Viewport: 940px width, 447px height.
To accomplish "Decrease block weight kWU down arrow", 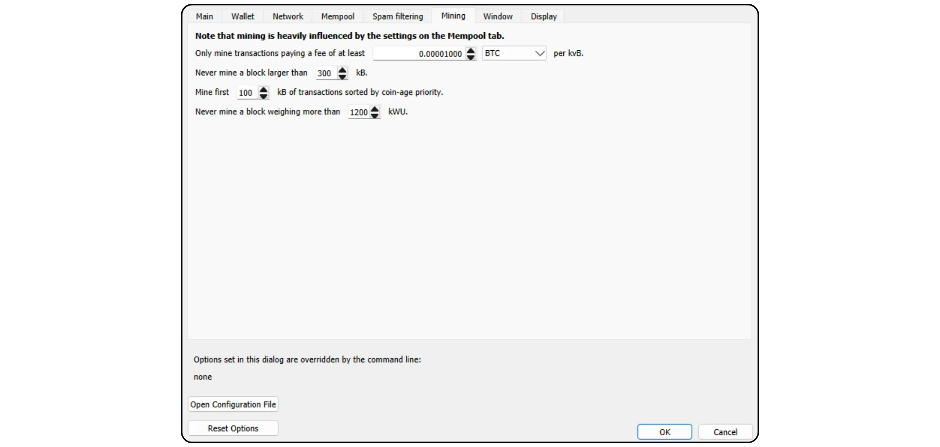I will [x=375, y=115].
